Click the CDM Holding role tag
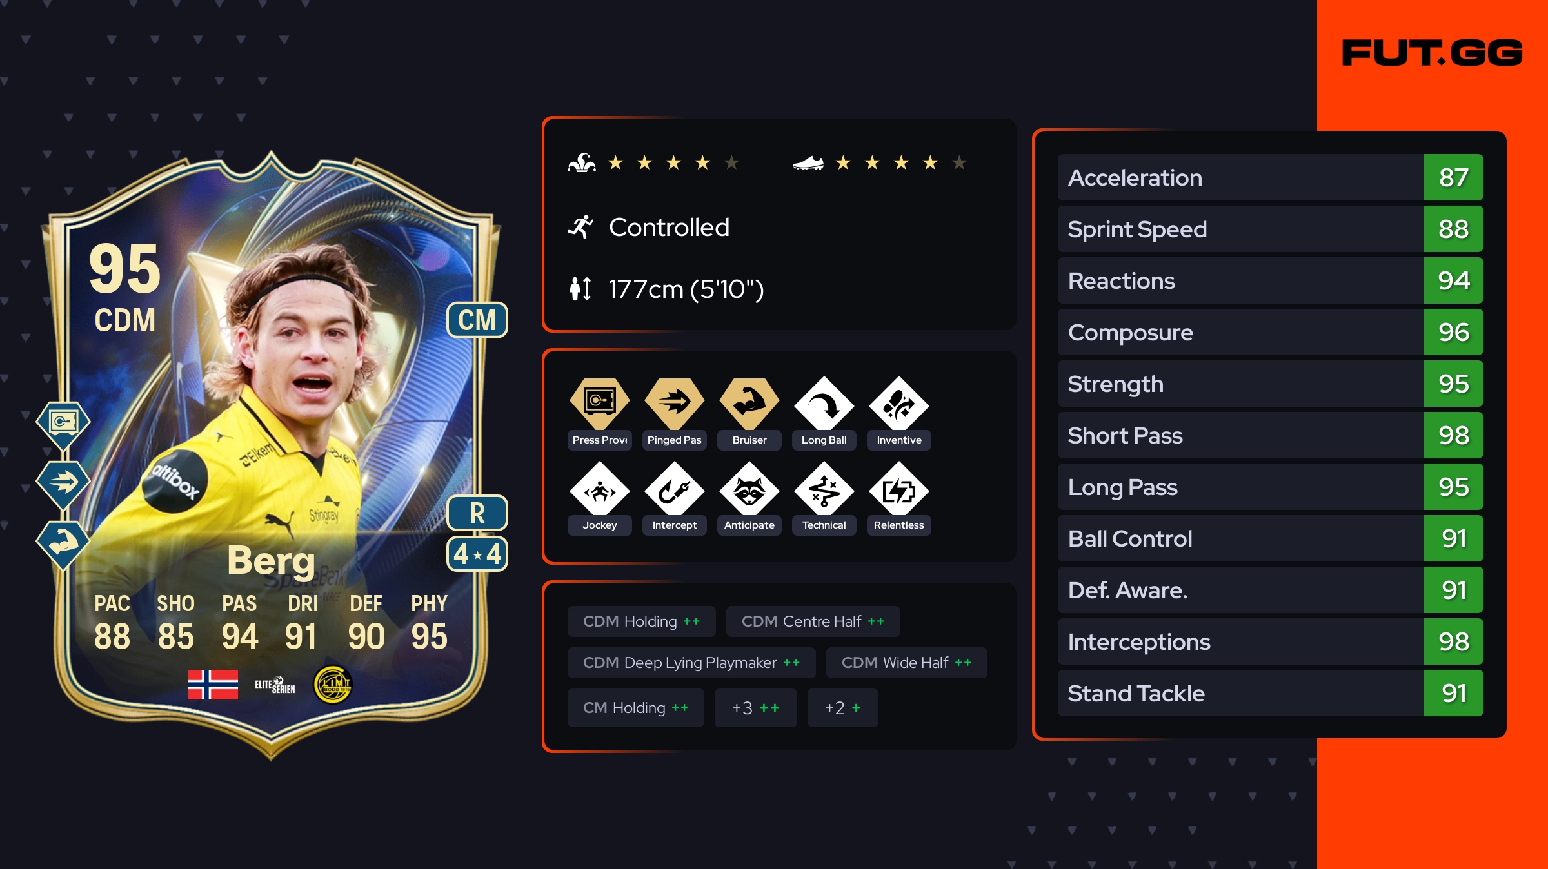The height and width of the screenshot is (869, 1548). 641,621
